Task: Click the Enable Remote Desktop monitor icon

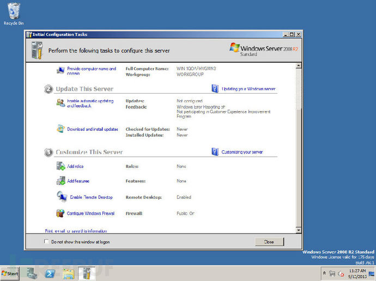Action: [62, 197]
